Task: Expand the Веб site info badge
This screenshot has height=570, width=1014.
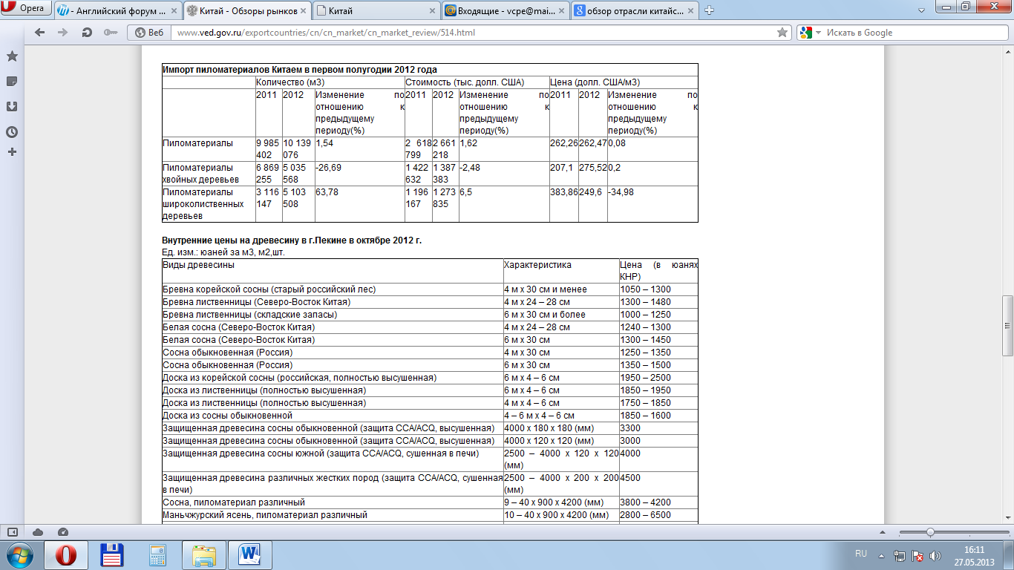Action: (x=149, y=33)
